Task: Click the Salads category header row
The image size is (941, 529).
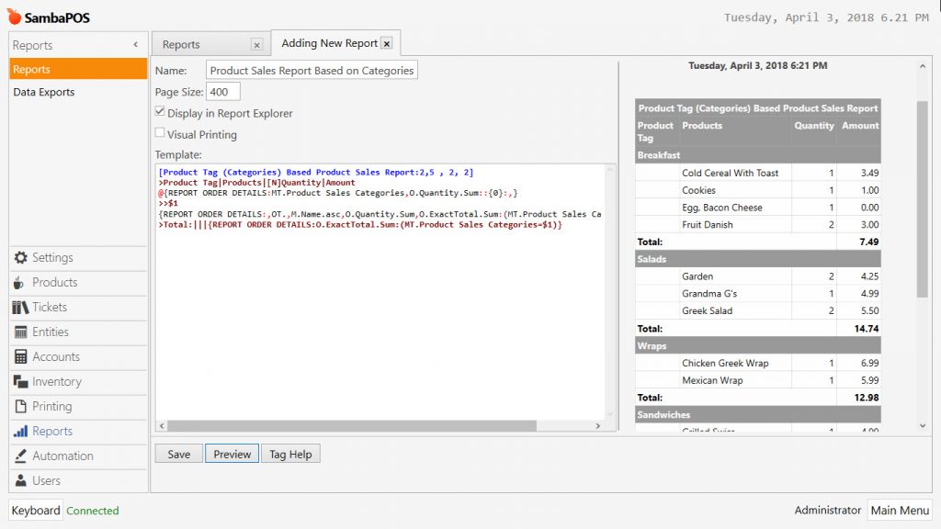Action: (x=758, y=259)
